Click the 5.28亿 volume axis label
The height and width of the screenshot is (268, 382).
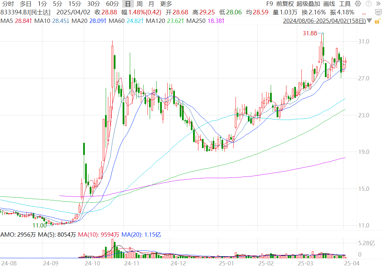pos(366,243)
